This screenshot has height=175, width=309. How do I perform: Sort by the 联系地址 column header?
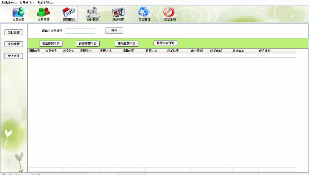(277, 51)
